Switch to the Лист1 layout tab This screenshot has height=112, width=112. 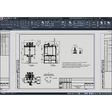pos(8,93)
